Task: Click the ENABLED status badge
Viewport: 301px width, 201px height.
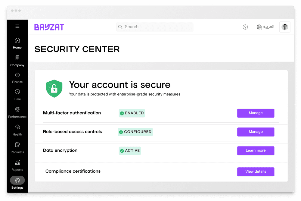Action: 132,113
